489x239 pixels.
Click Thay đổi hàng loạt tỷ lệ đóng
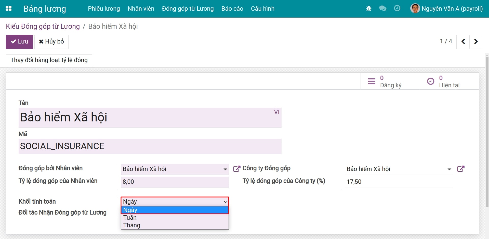click(x=49, y=60)
